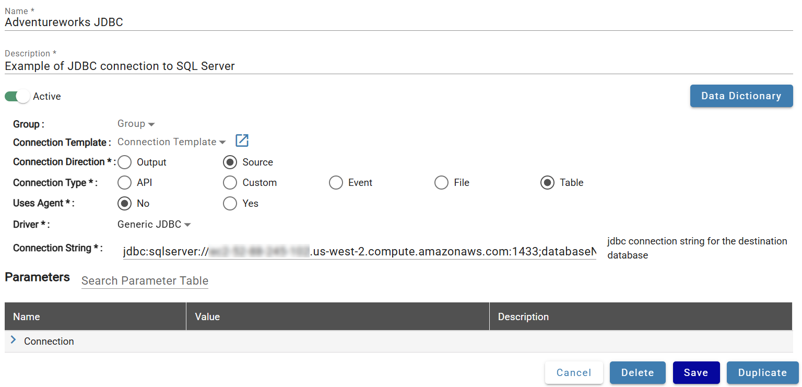Click the Delete button
Image resolution: width=802 pixels, height=387 pixels.
(x=638, y=372)
